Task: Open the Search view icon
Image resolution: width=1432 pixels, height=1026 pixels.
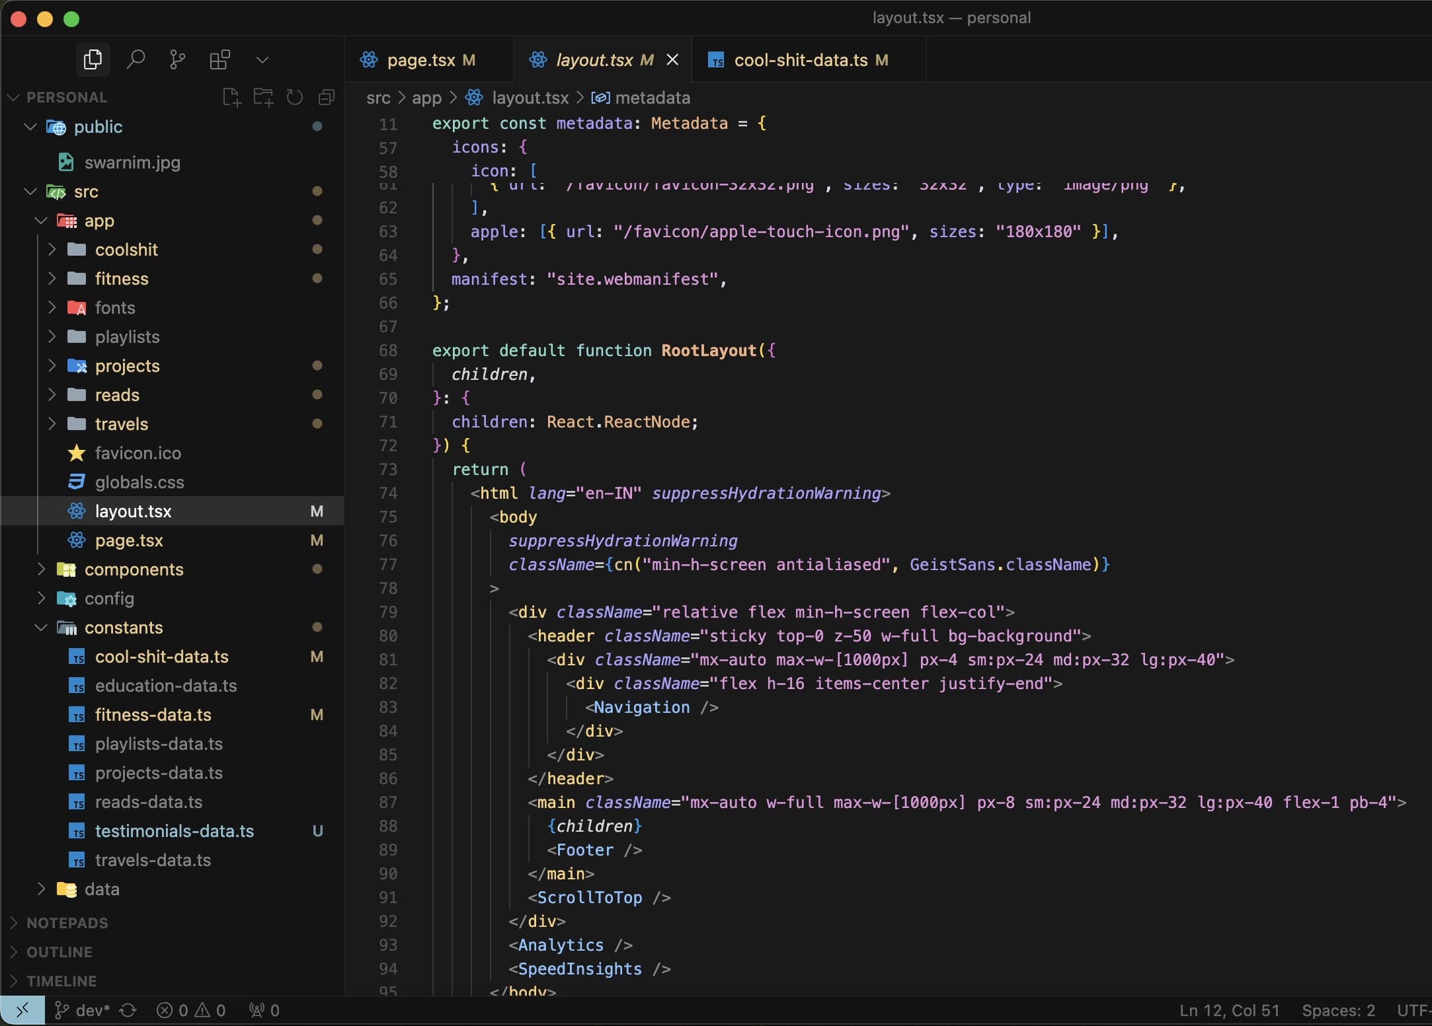Action: pyautogui.click(x=136, y=60)
